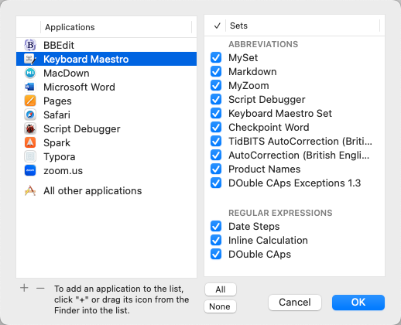Select the Keyboard Maestro row

point(106,59)
